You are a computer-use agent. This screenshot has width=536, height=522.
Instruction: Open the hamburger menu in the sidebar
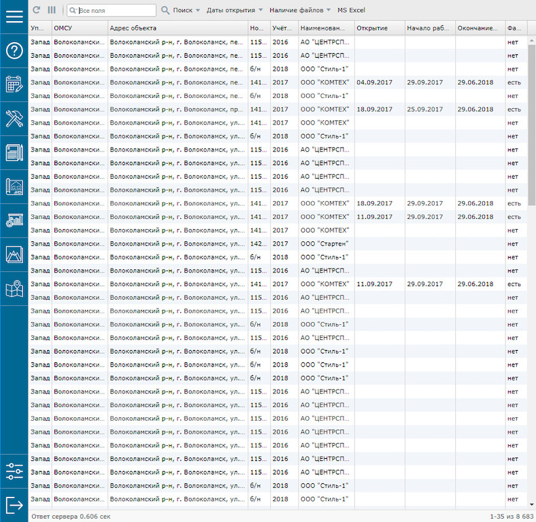(14, 17)
